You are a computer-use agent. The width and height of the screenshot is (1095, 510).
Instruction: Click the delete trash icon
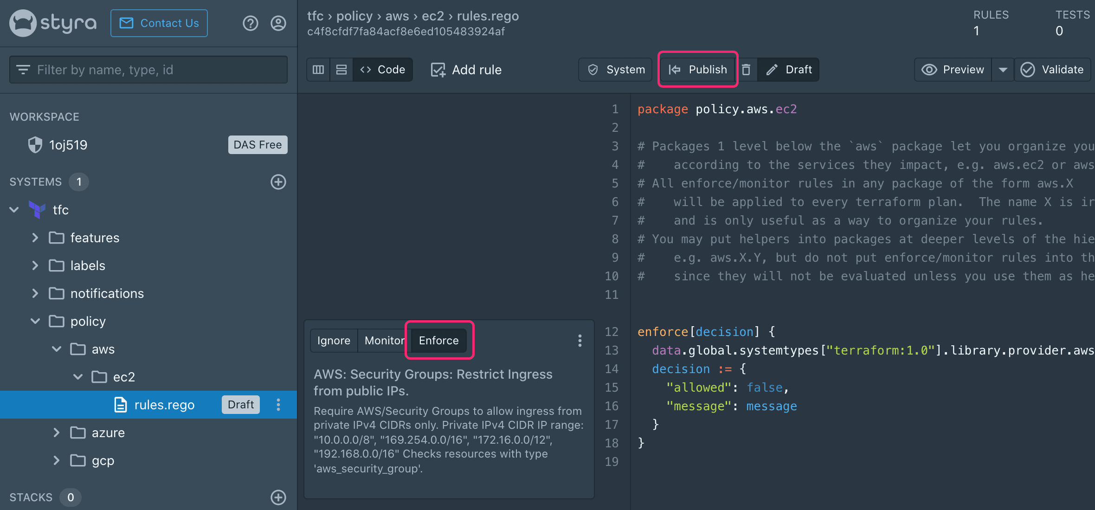(747, 69)
